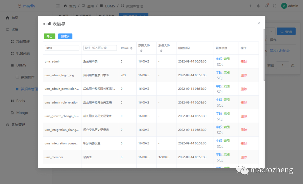Click the settings gear icon in top bar

(258, 6)
